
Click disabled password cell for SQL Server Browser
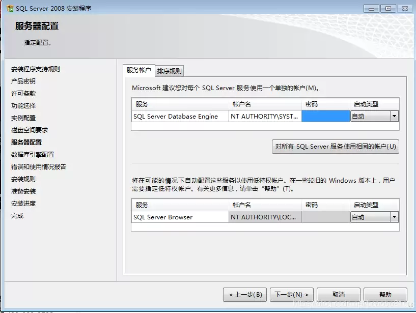click(326, 217)
